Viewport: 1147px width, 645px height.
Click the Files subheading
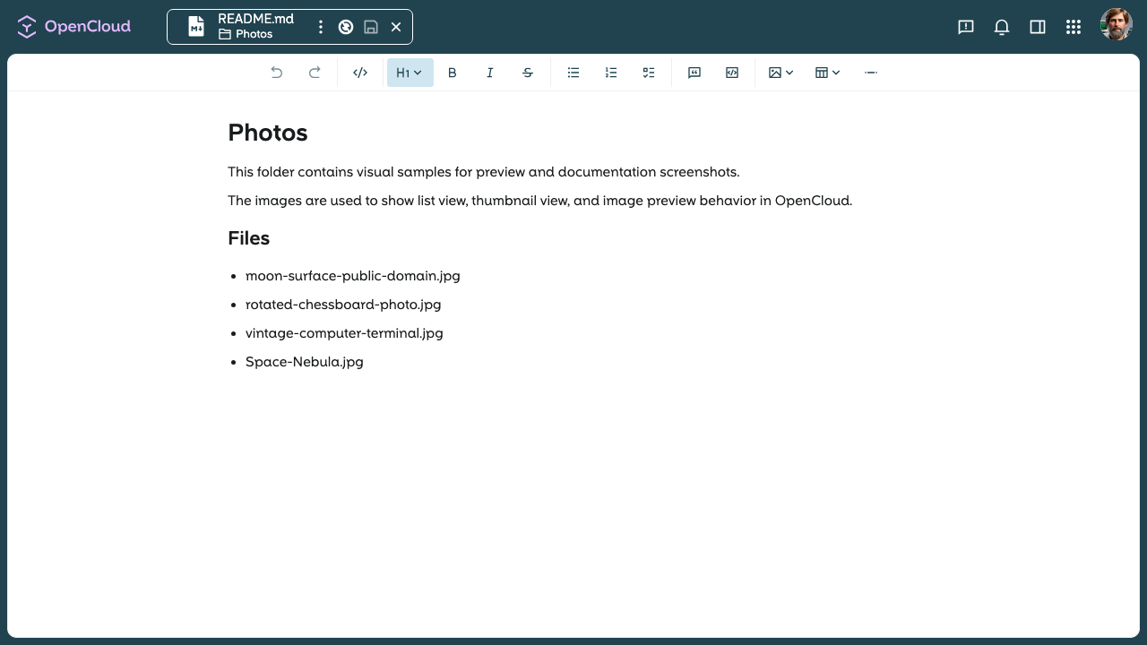pos(249,238)
